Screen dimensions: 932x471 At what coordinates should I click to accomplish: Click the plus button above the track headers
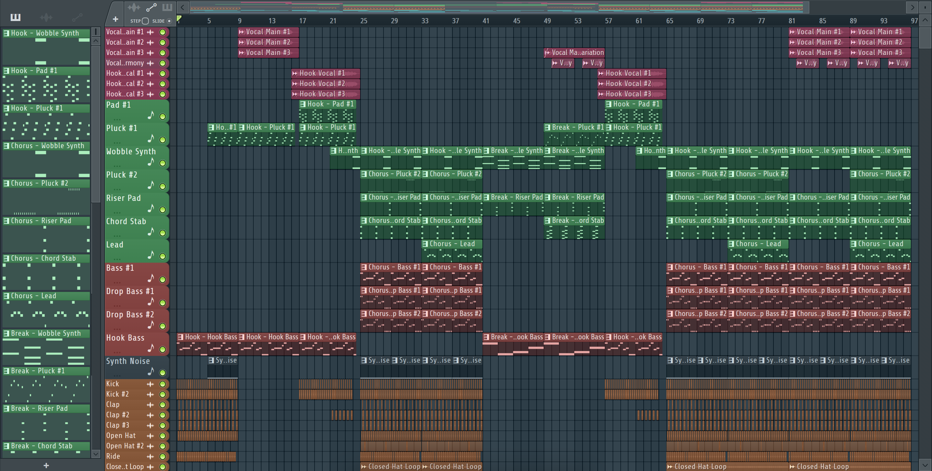coord(116,19)
